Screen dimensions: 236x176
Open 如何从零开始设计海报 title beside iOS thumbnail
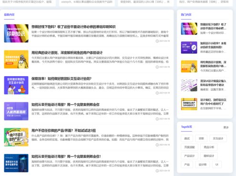tap(65, 105)
